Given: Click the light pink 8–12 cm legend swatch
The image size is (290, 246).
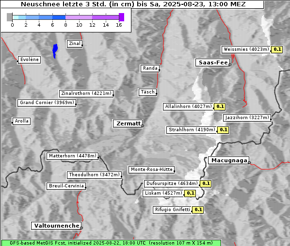Looking at the screenshot, I should pyautogui.click(x=79, y=17).
